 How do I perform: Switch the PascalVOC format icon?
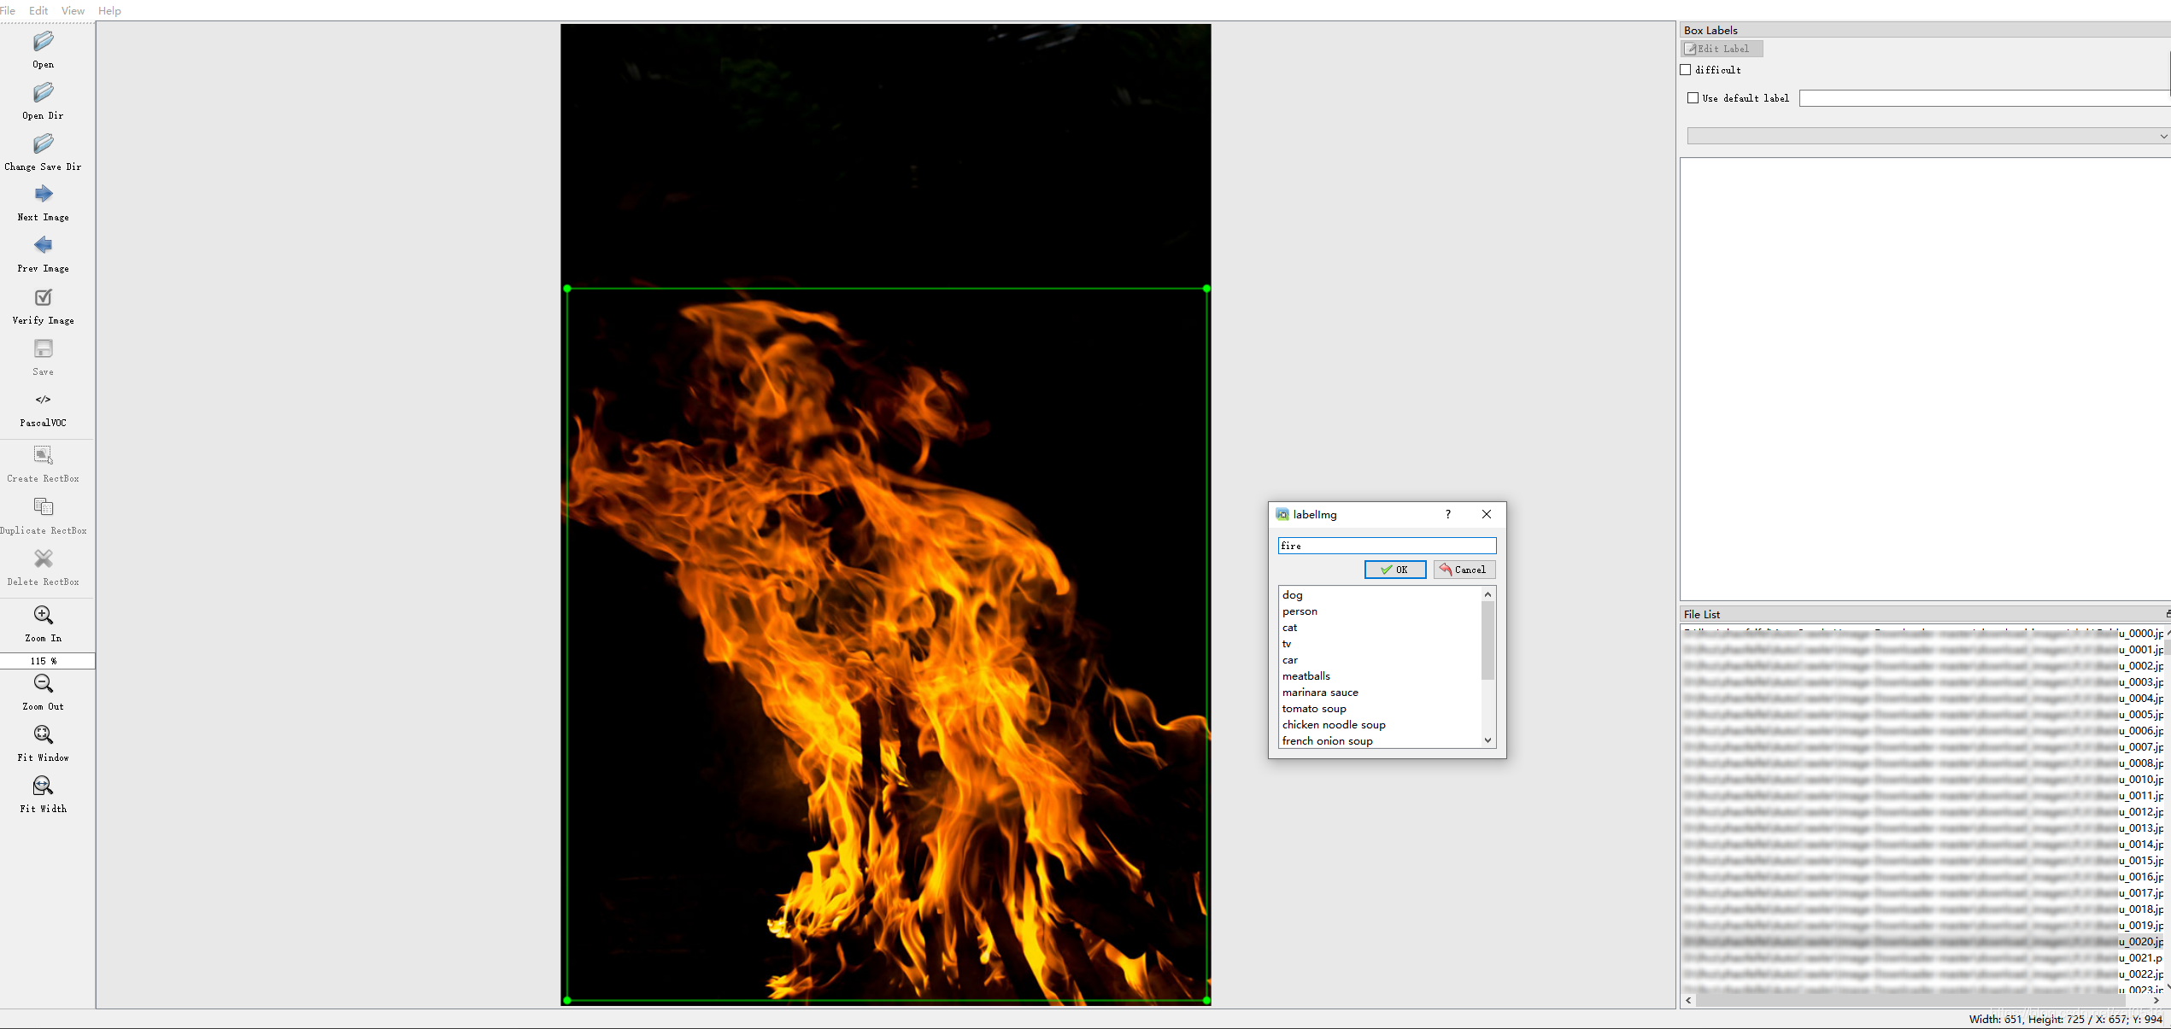tap(43, 400)
